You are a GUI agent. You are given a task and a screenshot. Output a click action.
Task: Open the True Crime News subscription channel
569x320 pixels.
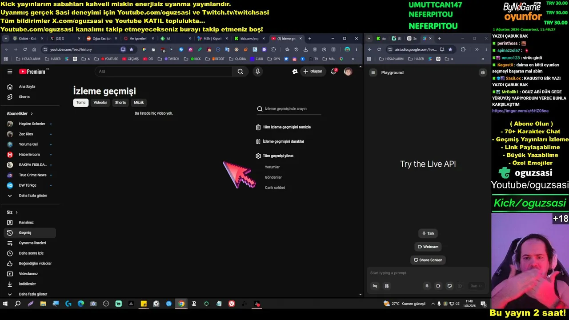(30, 175)
